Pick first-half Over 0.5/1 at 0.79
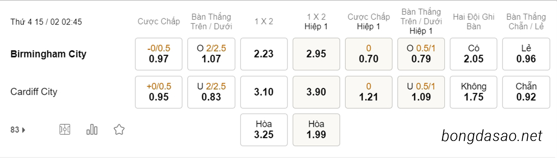The width and height of the screenshot is (557, 158). 421,54
